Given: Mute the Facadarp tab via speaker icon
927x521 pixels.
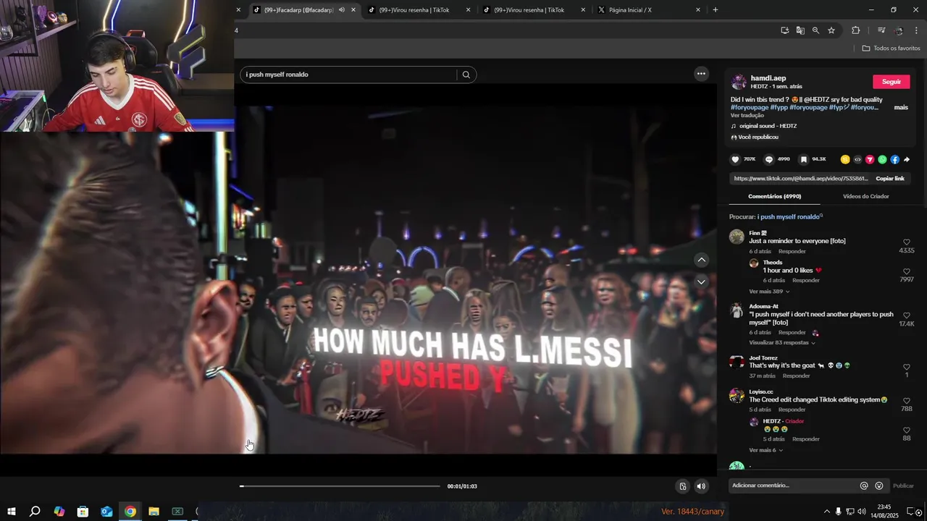Looking at the screenshot, I should point(342,10).
